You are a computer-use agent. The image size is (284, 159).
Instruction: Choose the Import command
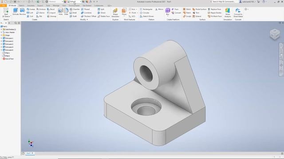[51, 13]
